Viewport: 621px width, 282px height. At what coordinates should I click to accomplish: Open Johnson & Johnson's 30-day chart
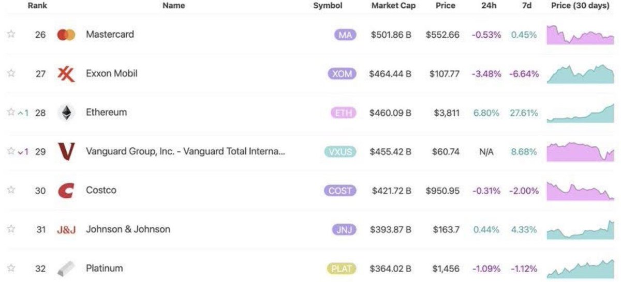(580, 230)
